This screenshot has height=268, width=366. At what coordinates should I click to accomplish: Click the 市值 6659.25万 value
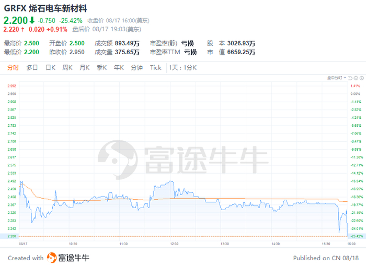pyautogui.click(x=241, y=52)
